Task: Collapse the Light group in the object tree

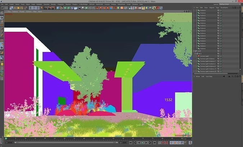Action: [x=194, y=51]
